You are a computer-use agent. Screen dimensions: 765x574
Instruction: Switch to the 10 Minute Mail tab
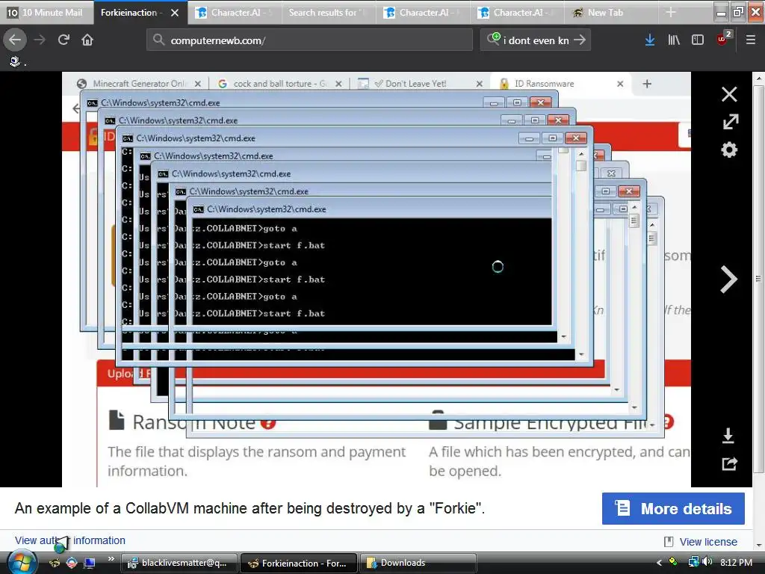point(46,13)
